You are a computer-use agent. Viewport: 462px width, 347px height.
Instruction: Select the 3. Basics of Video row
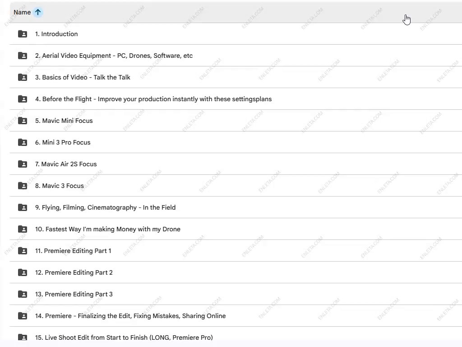[x=83, y=77]
